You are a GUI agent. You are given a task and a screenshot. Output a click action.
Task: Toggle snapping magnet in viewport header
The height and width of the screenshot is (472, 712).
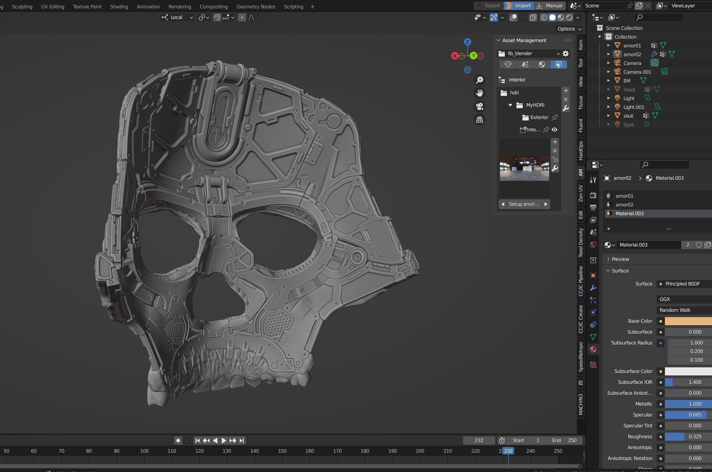pos(217,18)
